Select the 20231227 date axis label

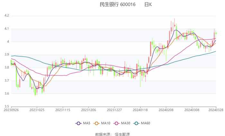[x=114, y=110]
